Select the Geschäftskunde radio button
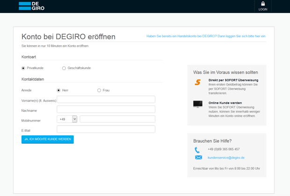 tap(64, 68)
